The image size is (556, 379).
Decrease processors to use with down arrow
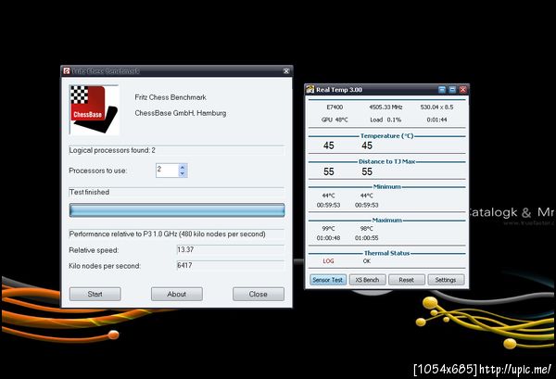coord(183,173)
